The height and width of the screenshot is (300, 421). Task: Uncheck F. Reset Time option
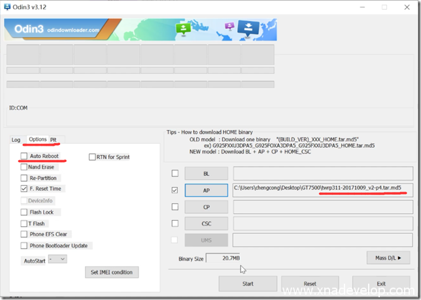(x=24, y=188)
